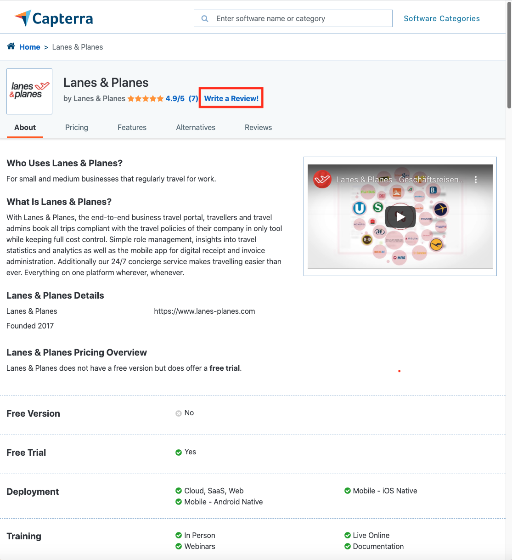Image resolution: width=512 pixels, height=560 pixels.
Task: Open the (7) reviews count link
Action: 193,98
